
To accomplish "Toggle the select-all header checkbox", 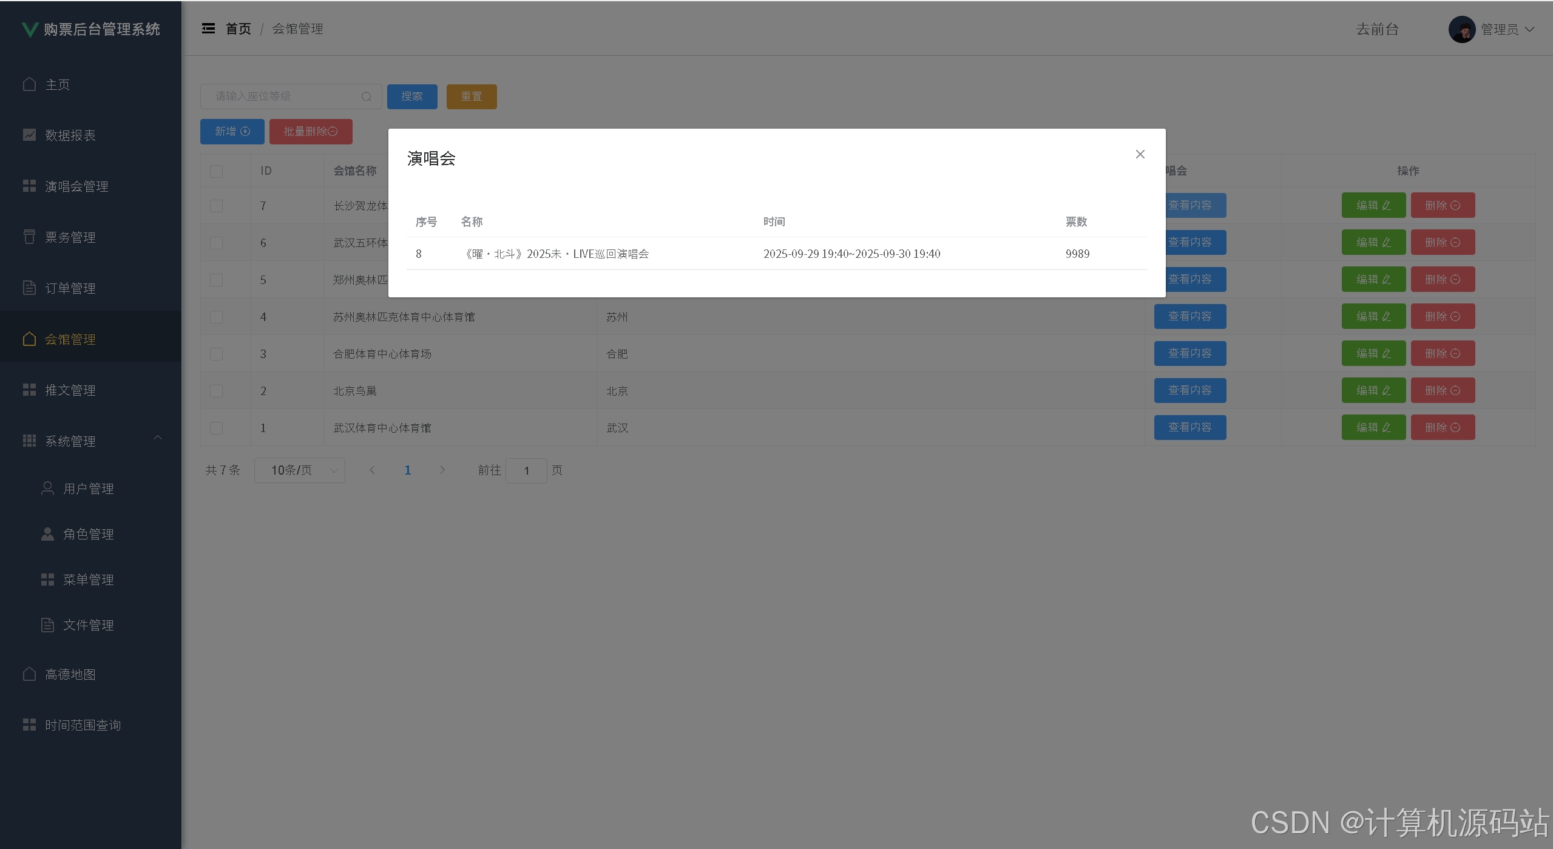I will pyautogui.click(x=216, y=171).
